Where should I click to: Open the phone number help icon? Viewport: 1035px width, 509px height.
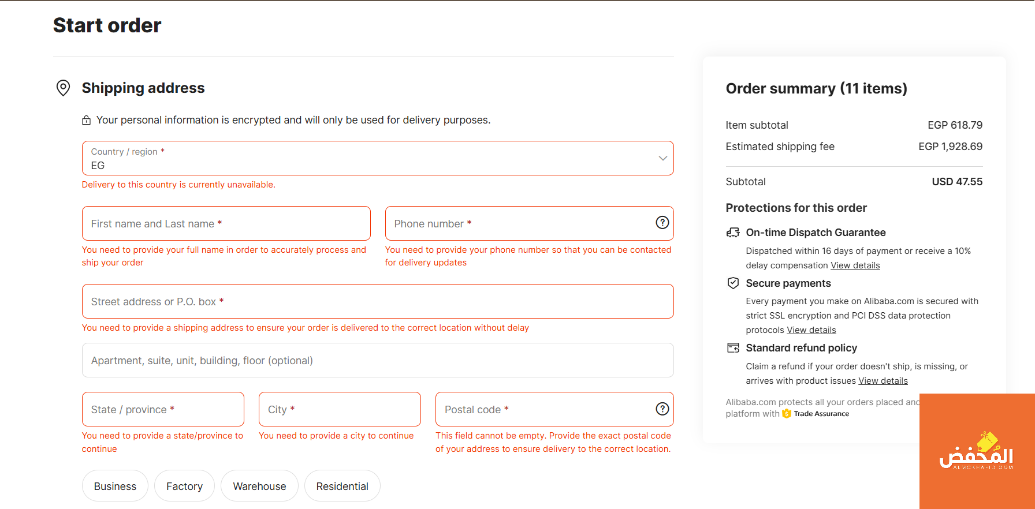tap(662, 222)
